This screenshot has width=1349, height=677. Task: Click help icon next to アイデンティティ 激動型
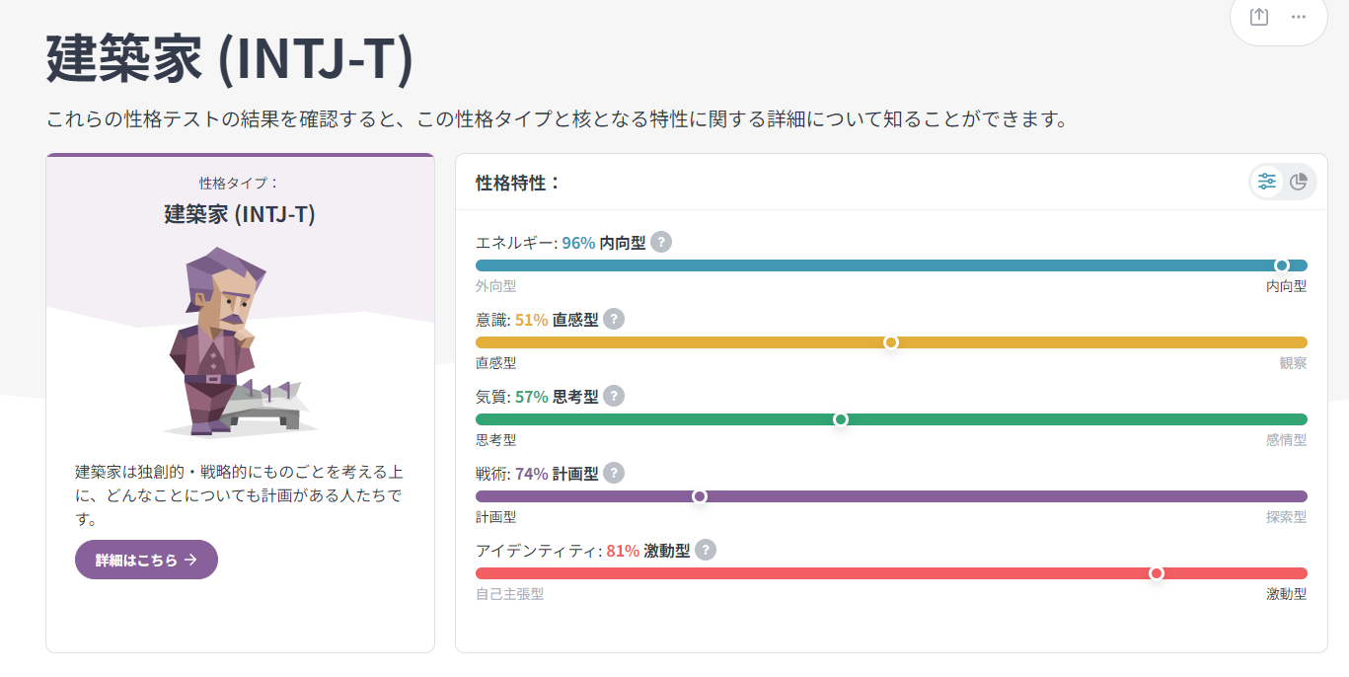click(x=705, y=550)
